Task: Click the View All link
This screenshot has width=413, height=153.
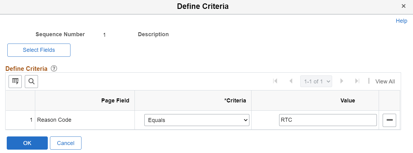Action: point(385,82)
